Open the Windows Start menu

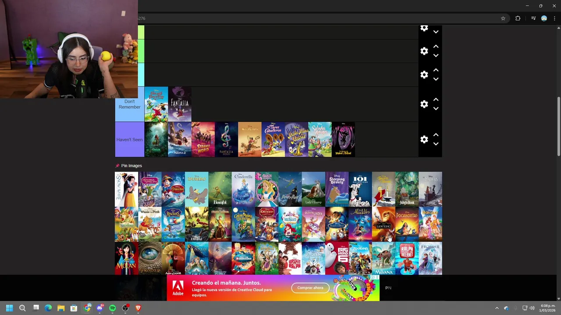pyautogui.click(x=9, y=308)
